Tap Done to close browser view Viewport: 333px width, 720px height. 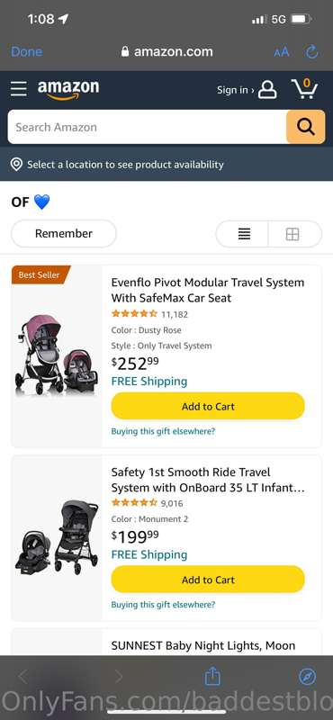pos(27,52)
